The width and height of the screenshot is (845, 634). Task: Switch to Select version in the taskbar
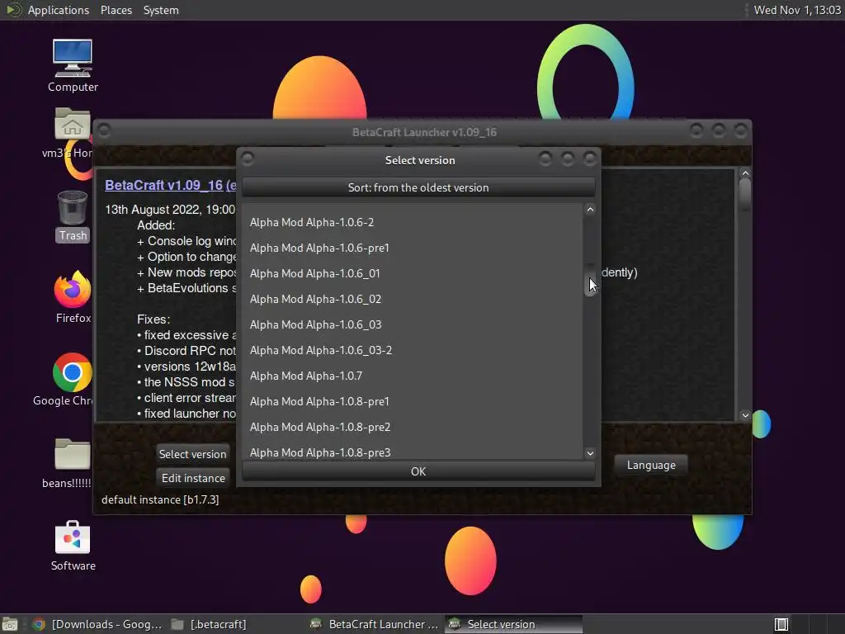pos(513,624)
